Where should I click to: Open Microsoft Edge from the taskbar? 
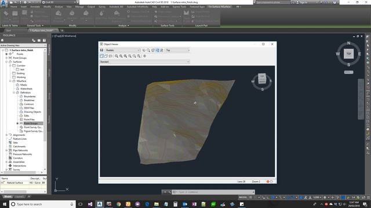click(147, 204)
